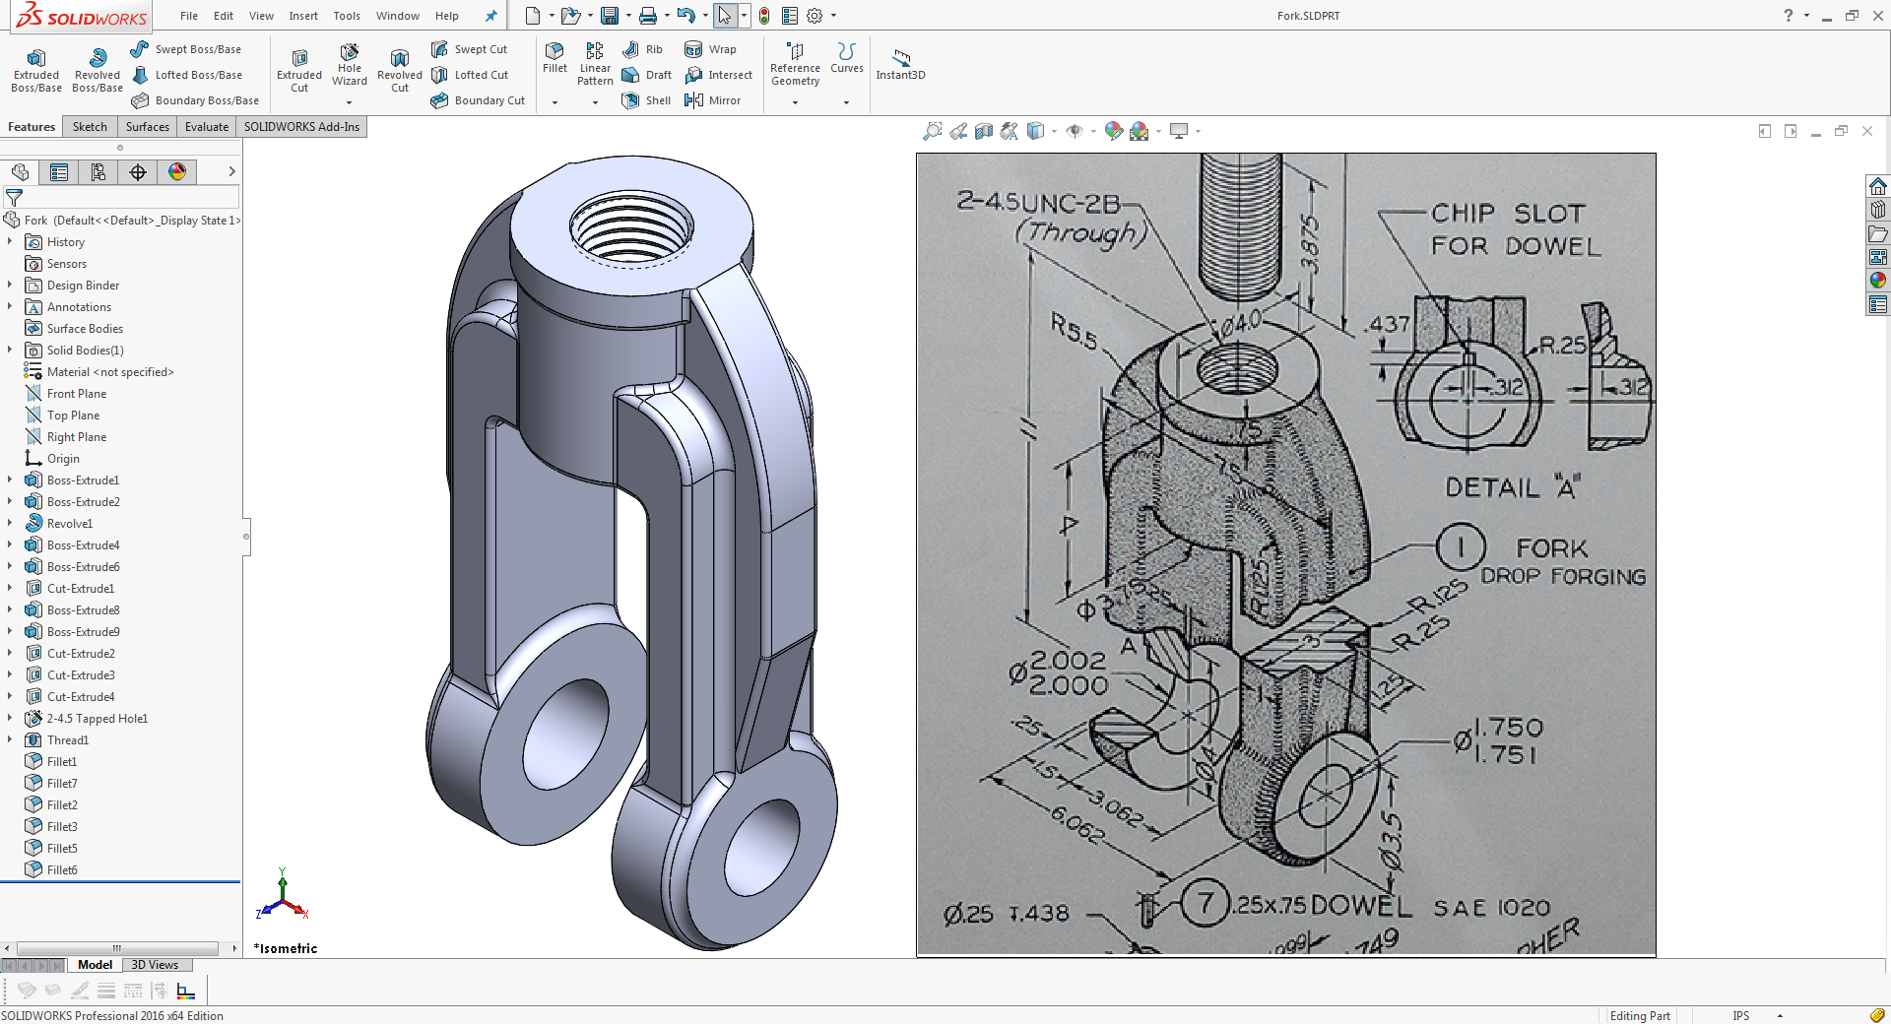The height and width of the screenshot is (1024, 1891).
Task: Select the Shell tool
Action: pyautogui.click(x=646, y=100)
